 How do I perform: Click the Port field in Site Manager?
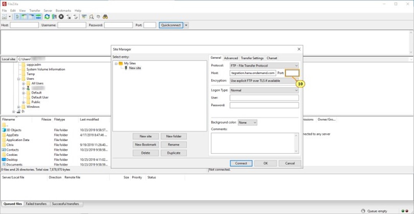tap(292, 73)
